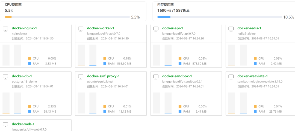Click the monitor icon for docker-ssrf_proxy-1
Viewport: 295px width, 136px height.
point(81,77)
